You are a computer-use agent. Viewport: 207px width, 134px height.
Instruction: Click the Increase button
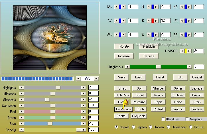pyautogui.click(x=124, y=56)
